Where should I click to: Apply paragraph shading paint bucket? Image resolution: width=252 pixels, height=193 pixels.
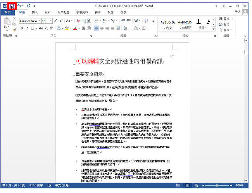click(x=136, y=28)
